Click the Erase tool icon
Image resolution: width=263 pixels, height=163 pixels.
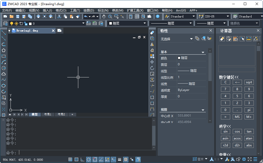click(152, 33)
